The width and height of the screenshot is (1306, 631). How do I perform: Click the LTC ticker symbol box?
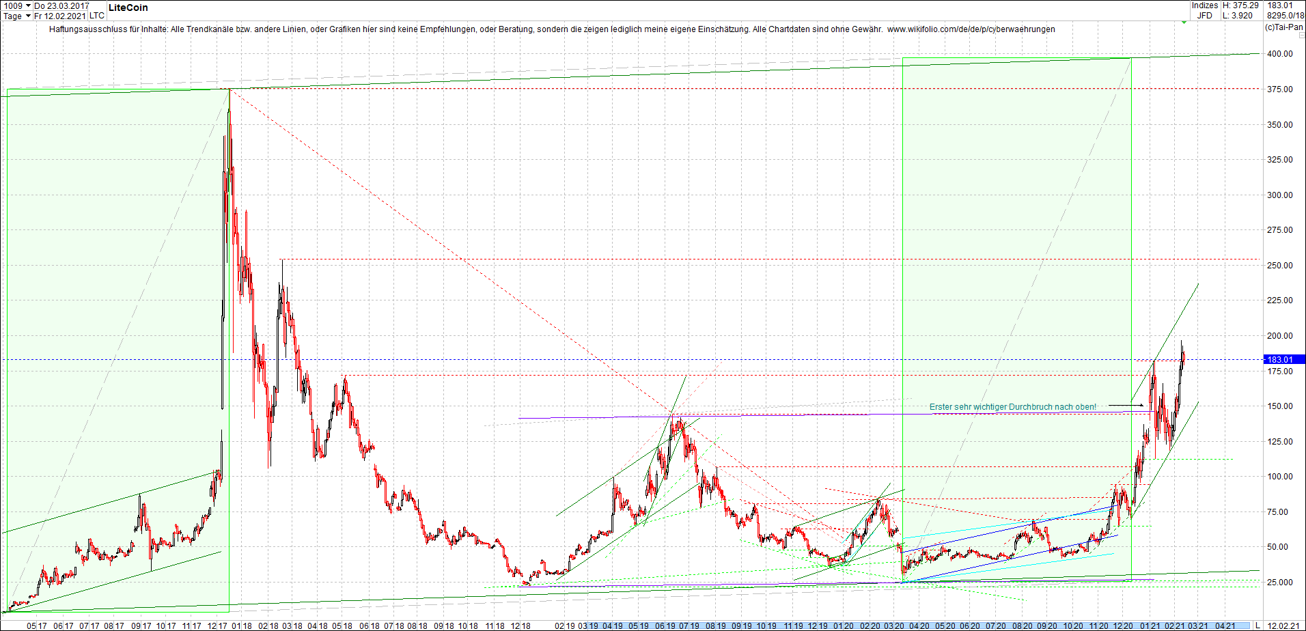coord(97,16)
